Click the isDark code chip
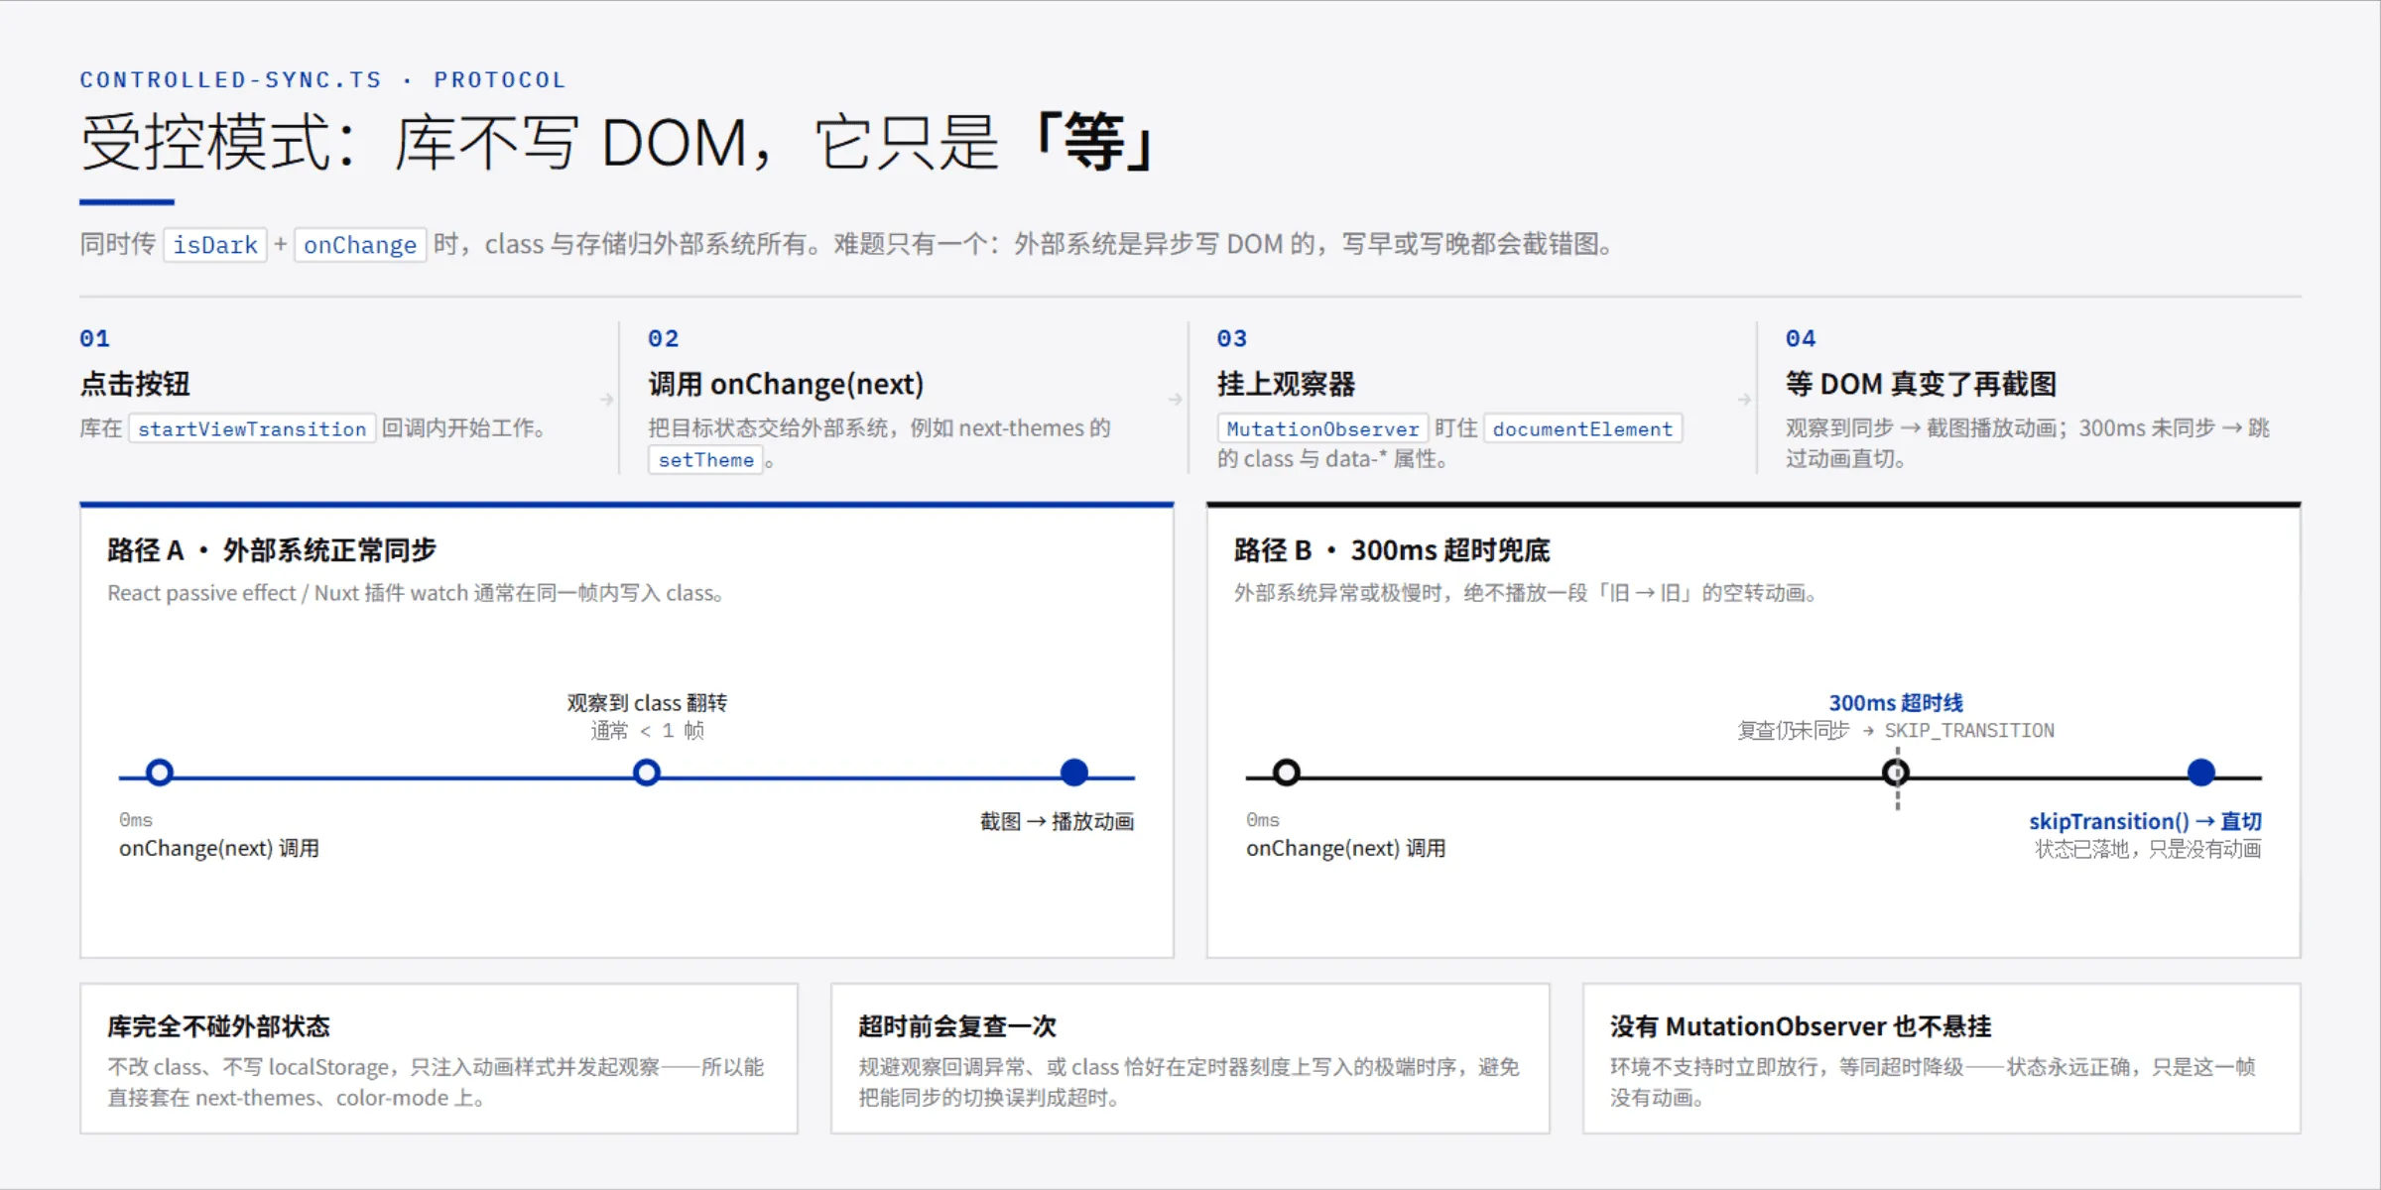2381x1190 pixels. coord(215,245)
